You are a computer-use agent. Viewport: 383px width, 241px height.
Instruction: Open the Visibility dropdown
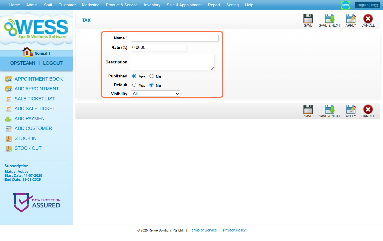tap(155, 94)
